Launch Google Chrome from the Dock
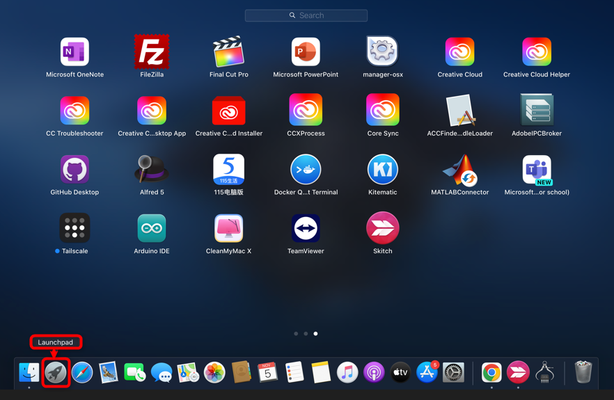Viewport: 614px width, 400px height. (491, 373)
